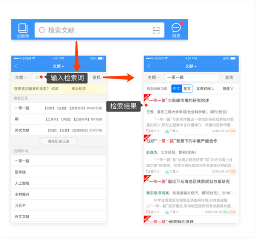
Task: Choose hot word 一带一路
Action: (58, 161)
